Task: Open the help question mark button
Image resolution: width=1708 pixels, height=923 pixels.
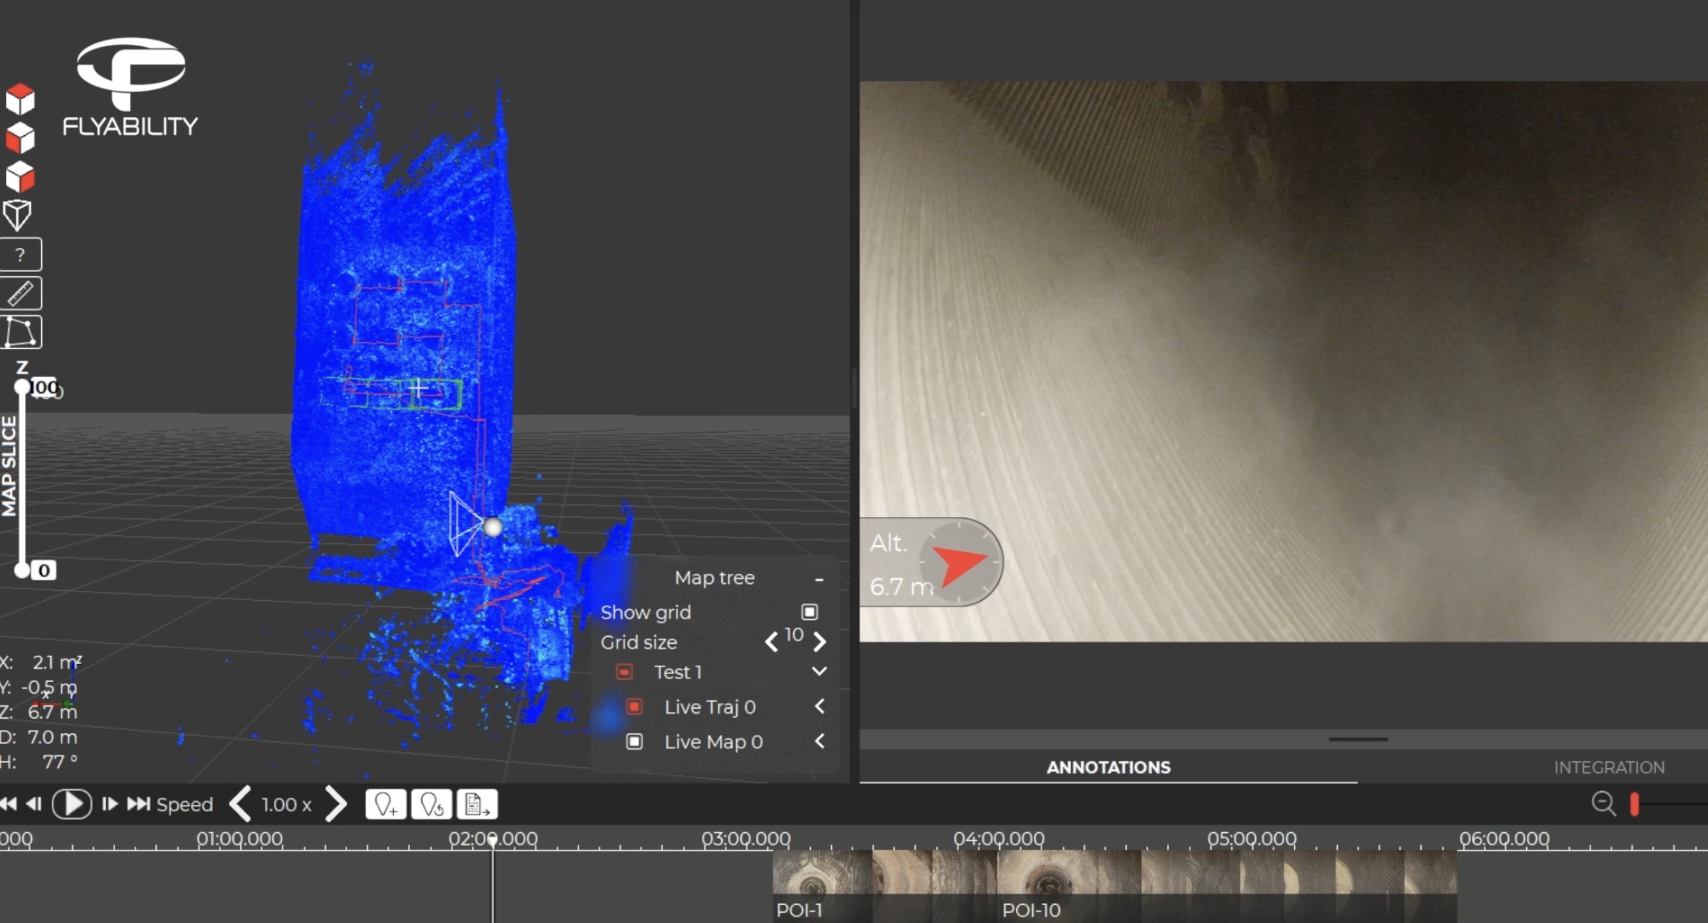Action: (x=21, y=254)
